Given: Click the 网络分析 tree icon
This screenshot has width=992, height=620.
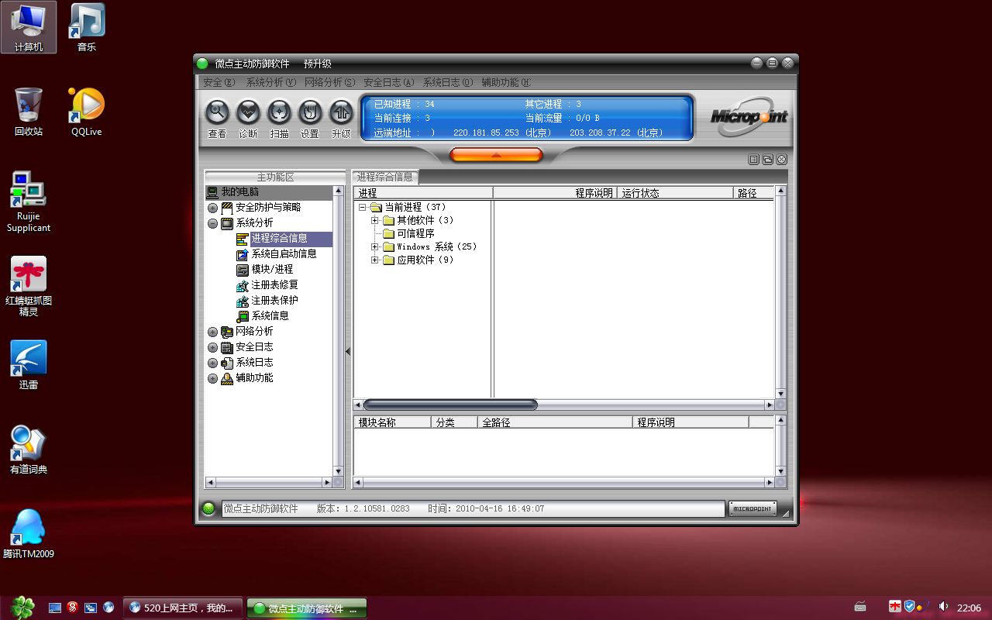Looking at the screenshot, I should click(x=227, y=332).
